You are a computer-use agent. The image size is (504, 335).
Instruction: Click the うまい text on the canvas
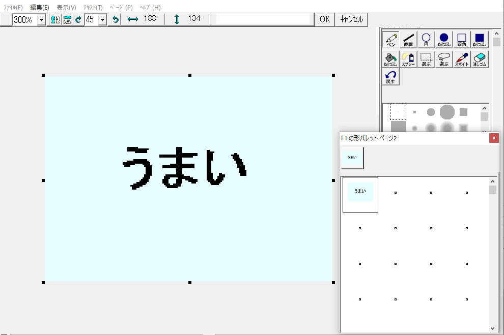[x=184, y=168]
